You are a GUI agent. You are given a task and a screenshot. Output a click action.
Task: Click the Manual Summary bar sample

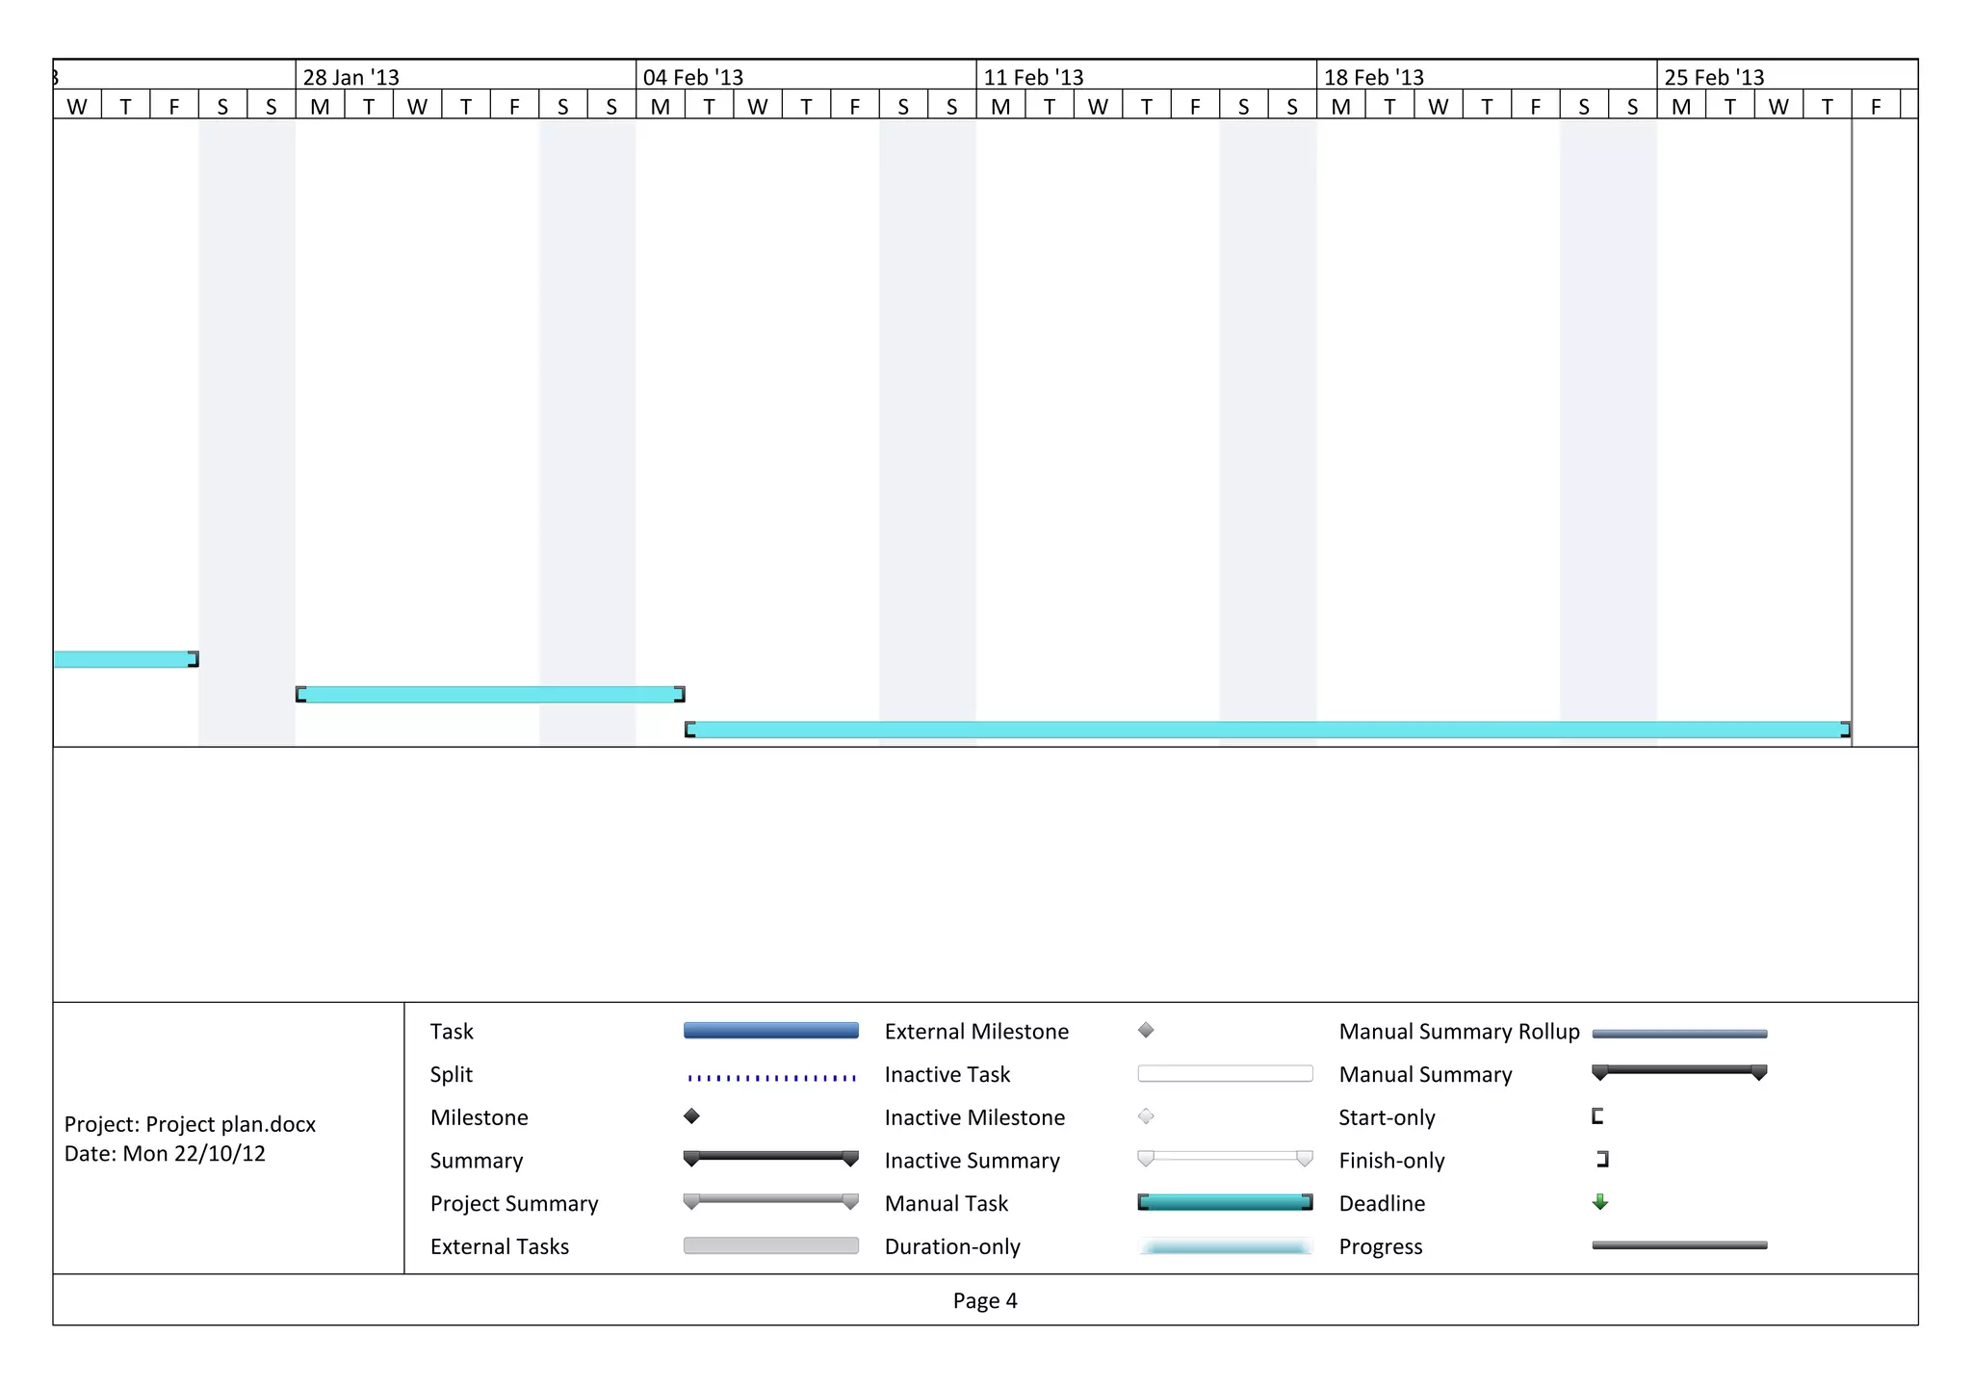(x=1679, y=1071)
